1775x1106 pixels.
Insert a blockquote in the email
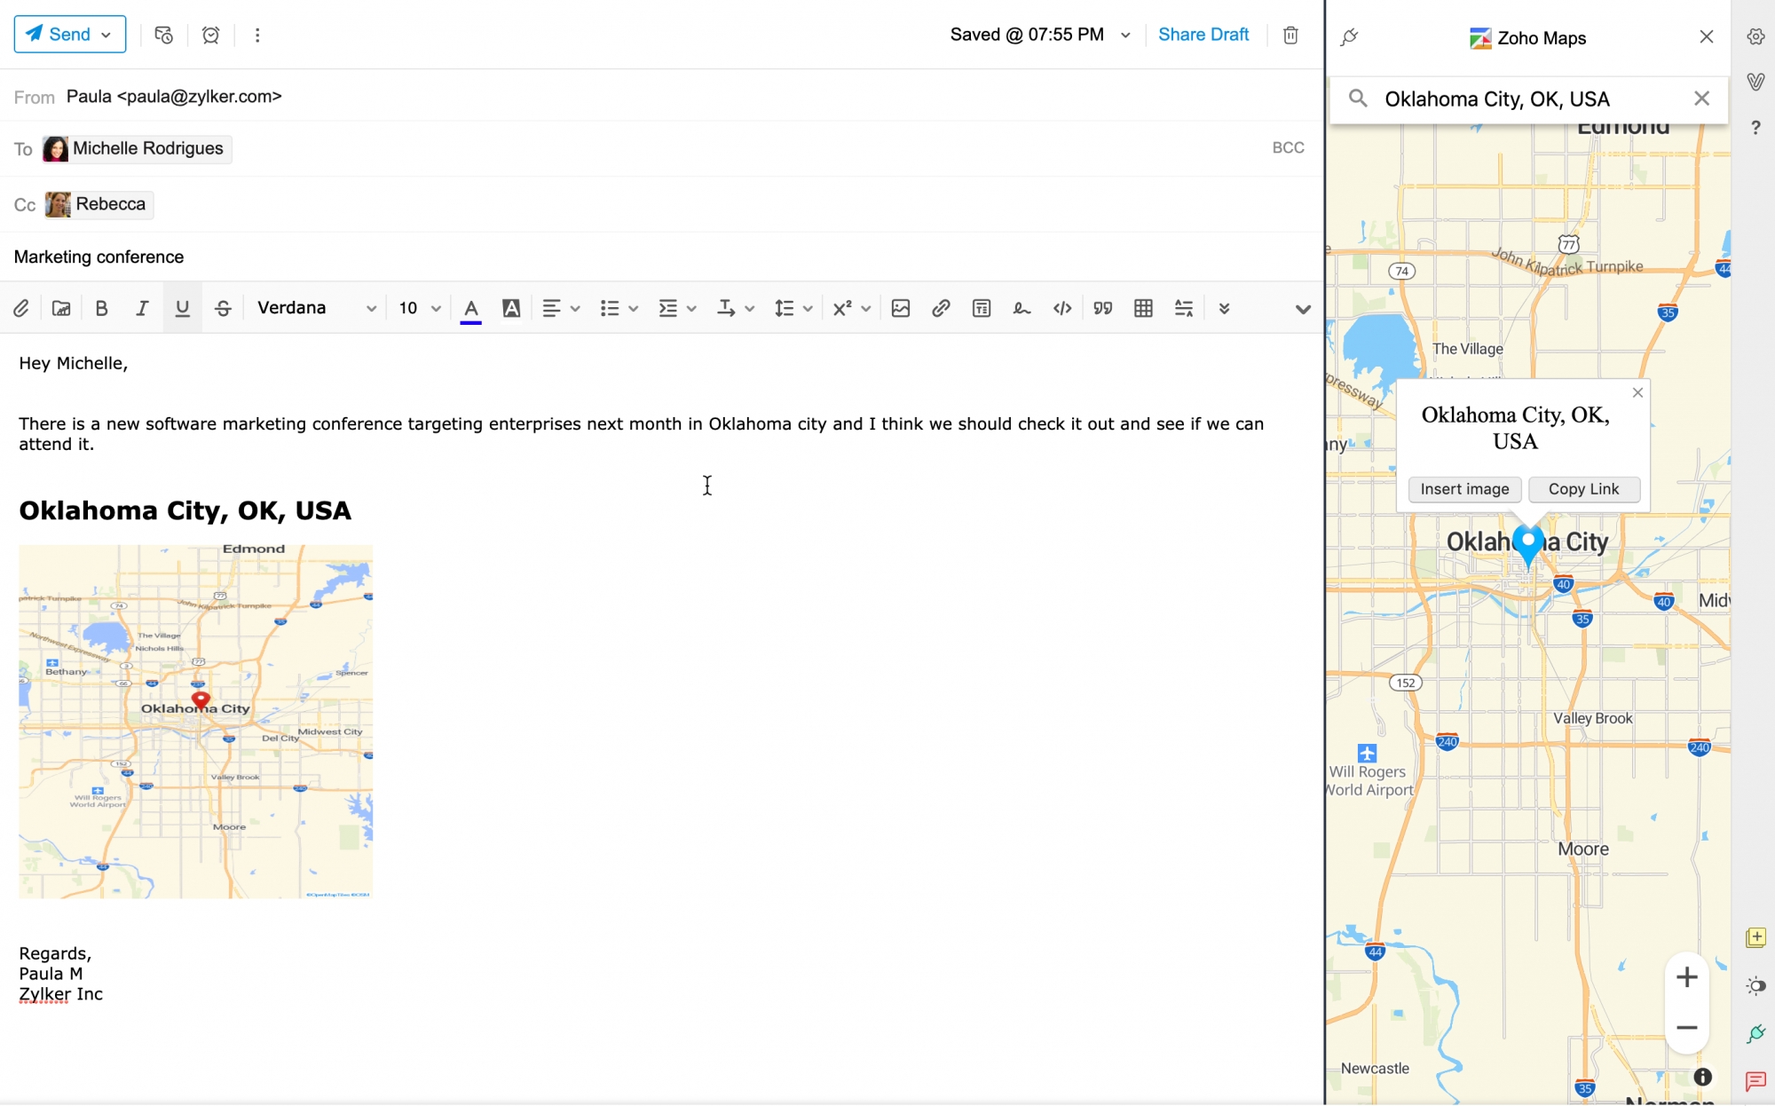click(1102, 308)
